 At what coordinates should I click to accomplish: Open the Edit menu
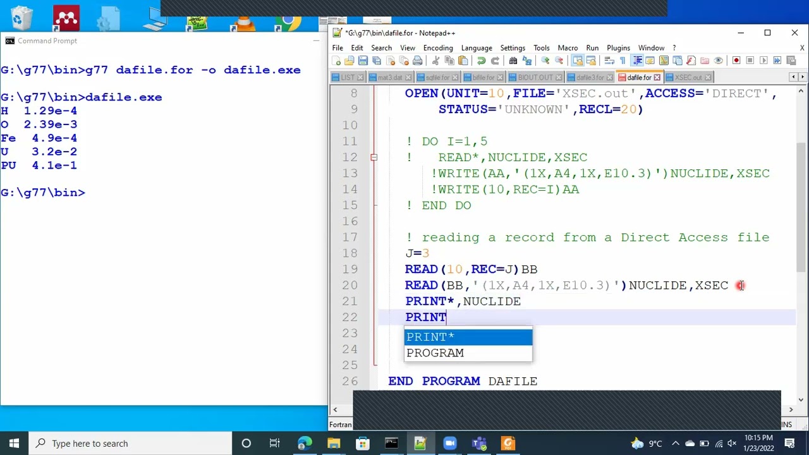tap(357, 48)
